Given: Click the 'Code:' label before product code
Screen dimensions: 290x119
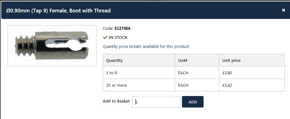Looking at the screenshot, I should click(108, 29).
